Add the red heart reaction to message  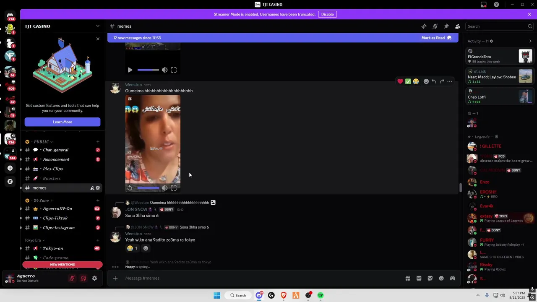[400, 81]
